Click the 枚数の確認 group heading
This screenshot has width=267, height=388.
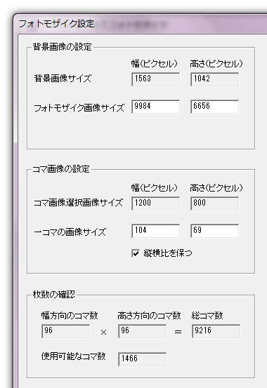(54, 295)
